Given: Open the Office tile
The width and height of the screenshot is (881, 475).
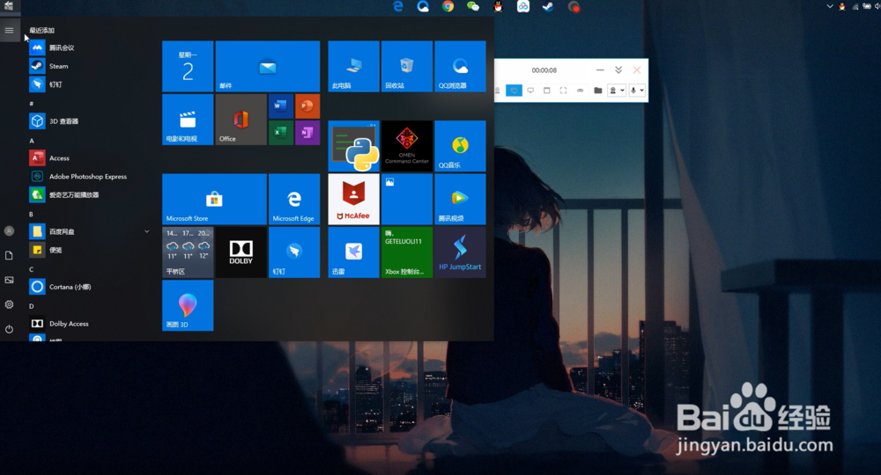Looking at the screenshot, I should (x=241, y=120).
